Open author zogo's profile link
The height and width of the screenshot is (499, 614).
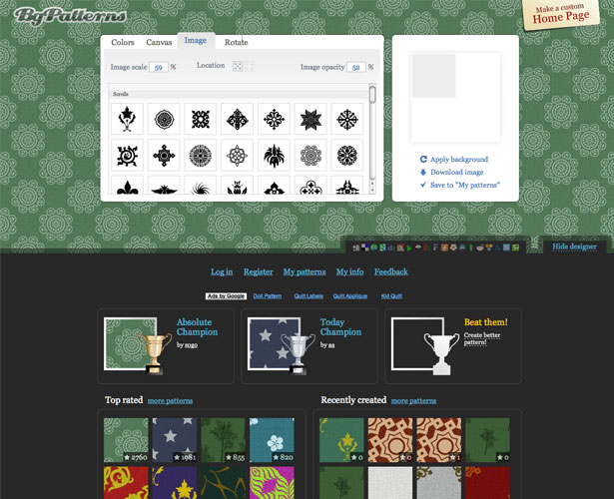pos(191,345)
